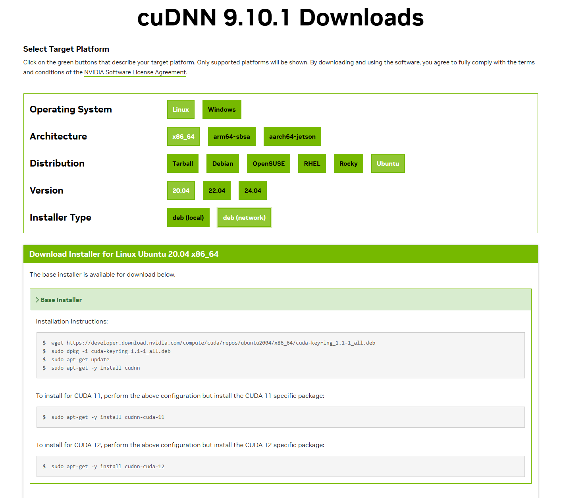563x498 pixels.
Task: Click the Base Installer chevron icon
Action: [x=37, y=300]
